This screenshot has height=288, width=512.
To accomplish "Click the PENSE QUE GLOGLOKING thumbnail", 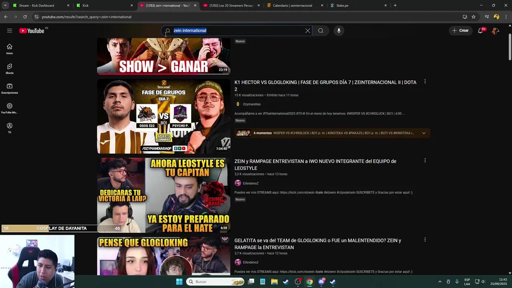I will 164,256.
